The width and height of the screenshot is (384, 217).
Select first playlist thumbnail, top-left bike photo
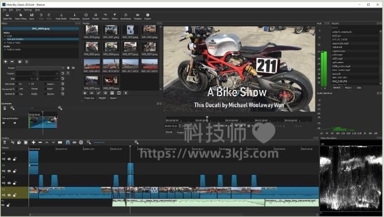coord(92,30)
